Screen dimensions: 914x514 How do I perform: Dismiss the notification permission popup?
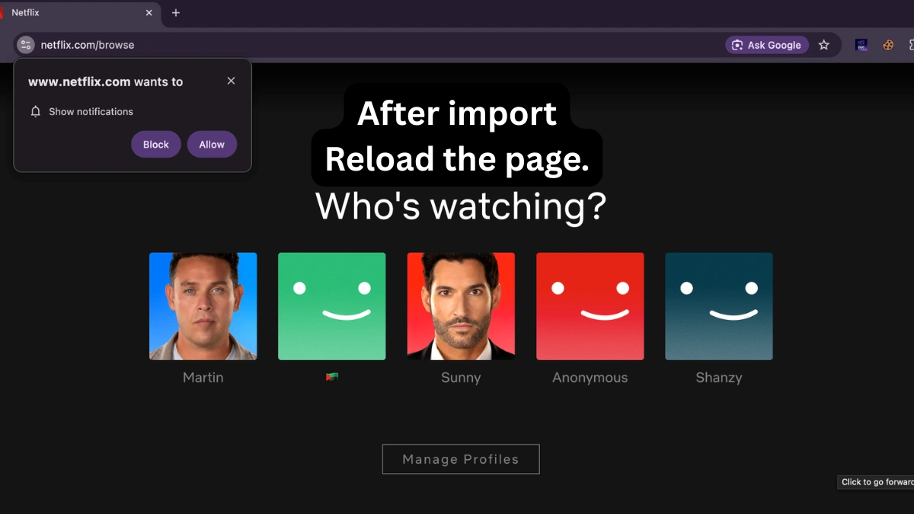[x=231, y=81]
